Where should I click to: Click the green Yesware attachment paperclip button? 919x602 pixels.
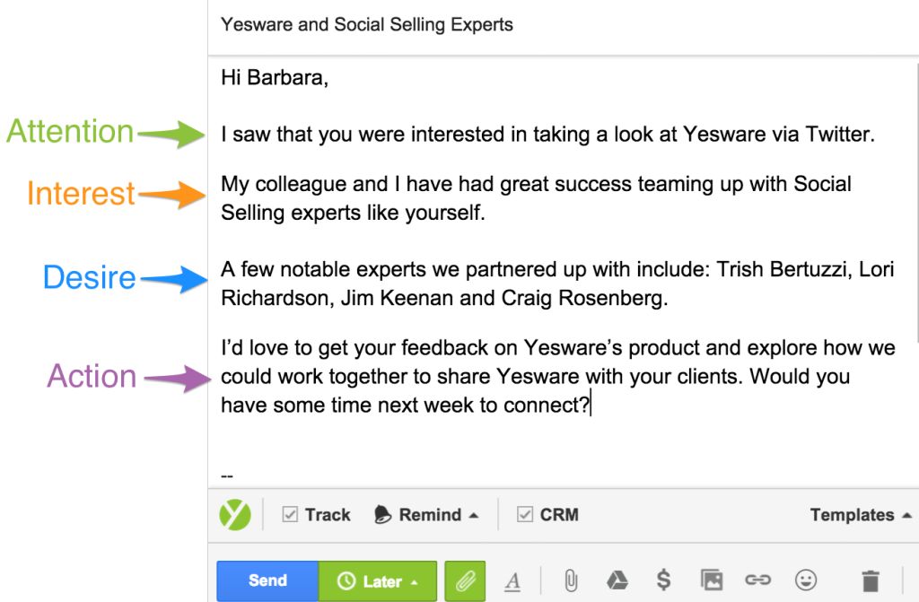pos(465,580)
